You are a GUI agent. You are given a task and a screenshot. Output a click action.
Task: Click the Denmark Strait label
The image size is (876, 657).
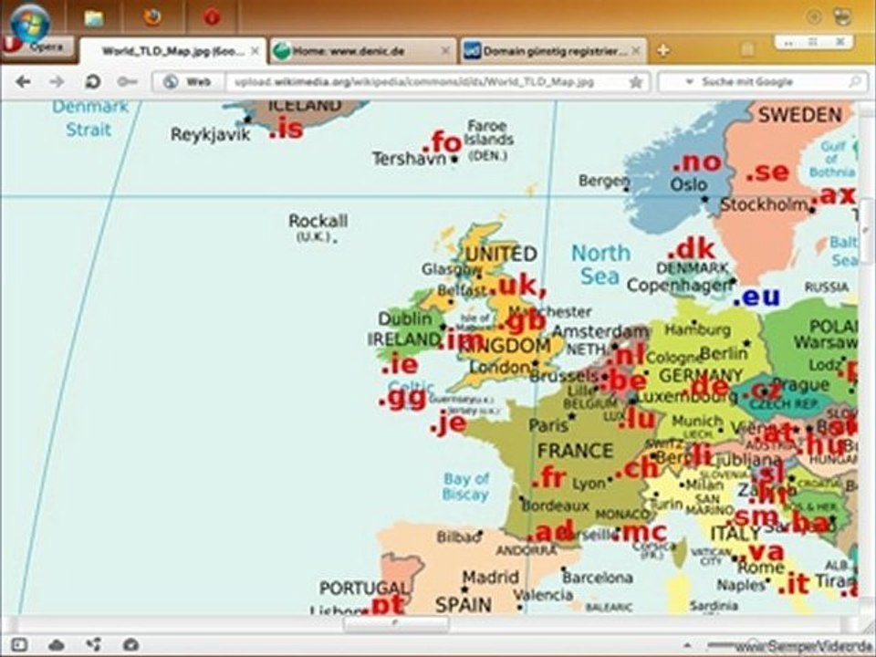(90, 118)
